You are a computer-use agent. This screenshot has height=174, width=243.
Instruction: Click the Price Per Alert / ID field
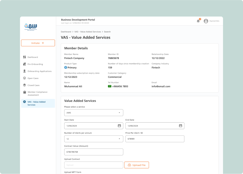pos(155,139)
